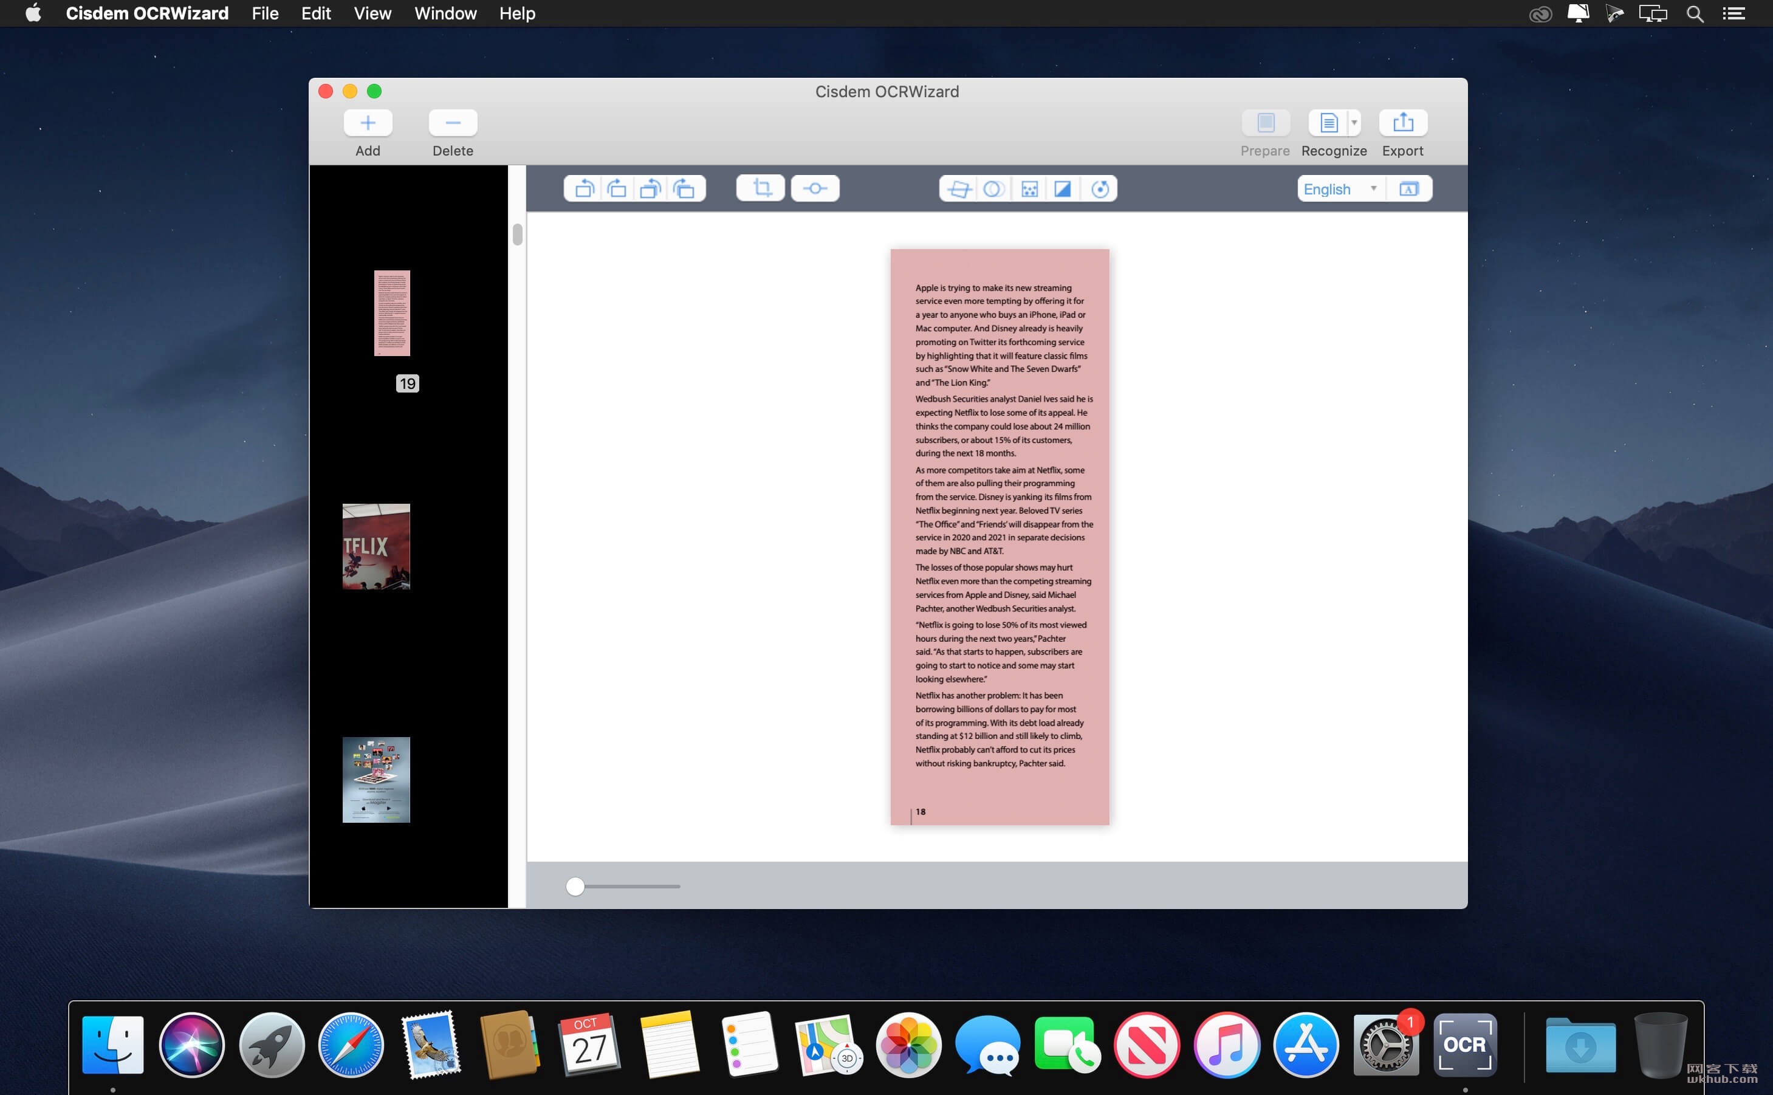Open the split page tool

coord(815,189)
